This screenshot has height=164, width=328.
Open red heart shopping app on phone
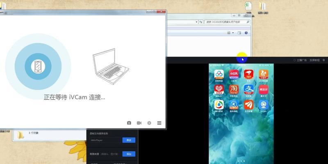(219, 89)
